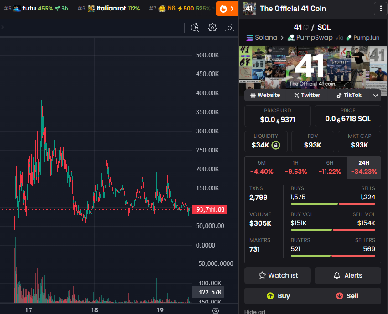Click the -122.57K volume axis label

[x=208, y=292]
